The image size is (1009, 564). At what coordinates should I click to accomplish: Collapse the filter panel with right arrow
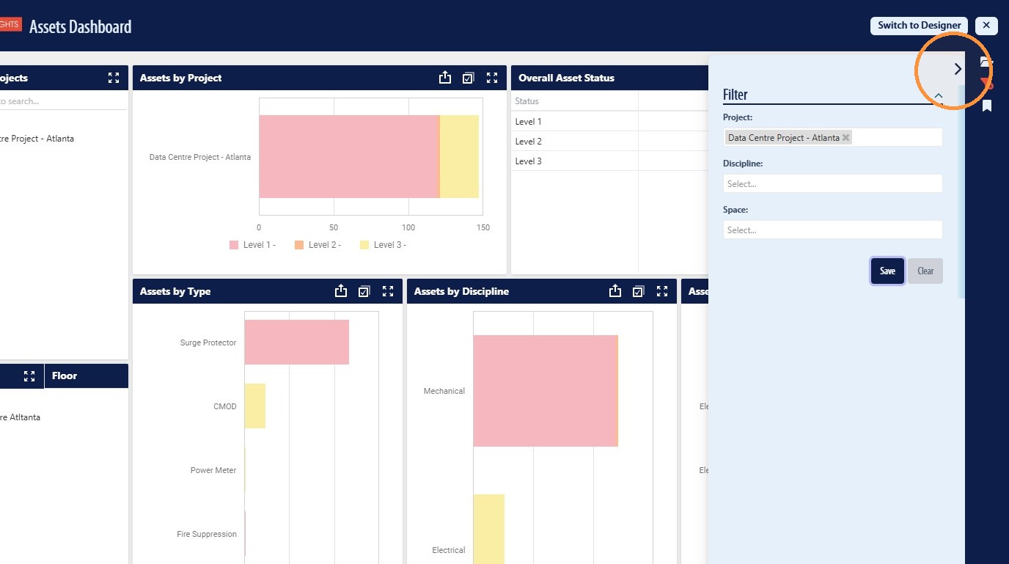pyautogui.click(x=958, y=69)
